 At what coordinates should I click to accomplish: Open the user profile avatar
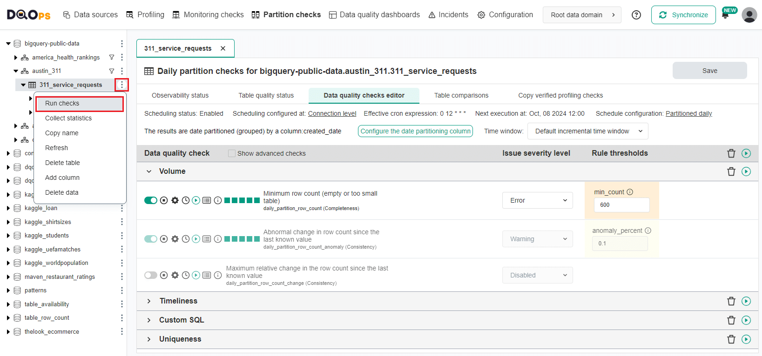click(x=749, y=15)
